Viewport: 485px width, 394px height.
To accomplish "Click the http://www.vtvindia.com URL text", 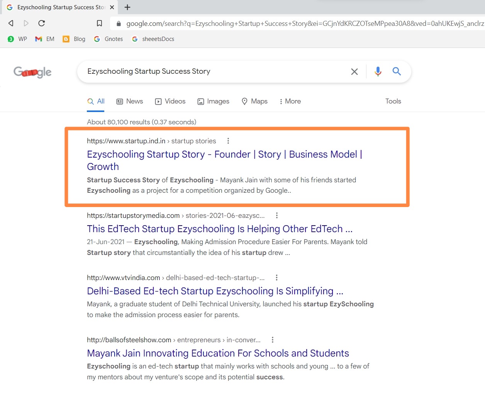I will pyautogui.click(x=123, y=278).
